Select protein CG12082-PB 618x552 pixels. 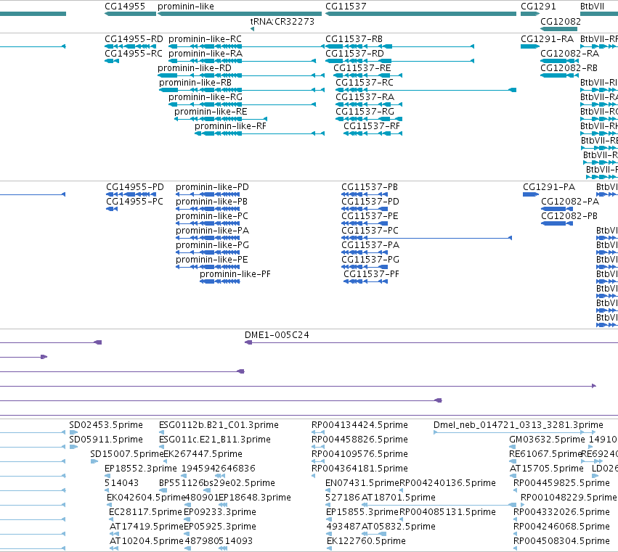pyautogui.click(x=557, y=223)
